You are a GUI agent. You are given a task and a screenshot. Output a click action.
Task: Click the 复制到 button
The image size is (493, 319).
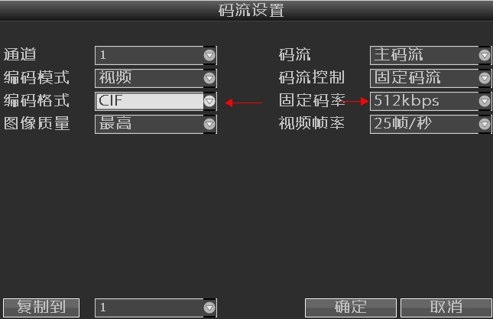click(x=41, y=308)
